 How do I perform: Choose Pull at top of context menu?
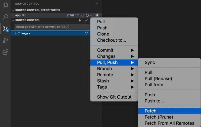click(114, 22)
